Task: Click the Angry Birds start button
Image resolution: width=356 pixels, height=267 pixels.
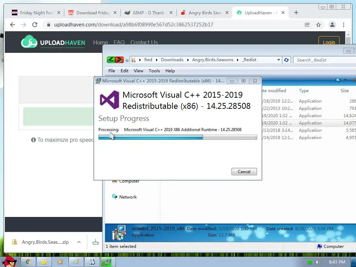Action: (x=10, y=261)
